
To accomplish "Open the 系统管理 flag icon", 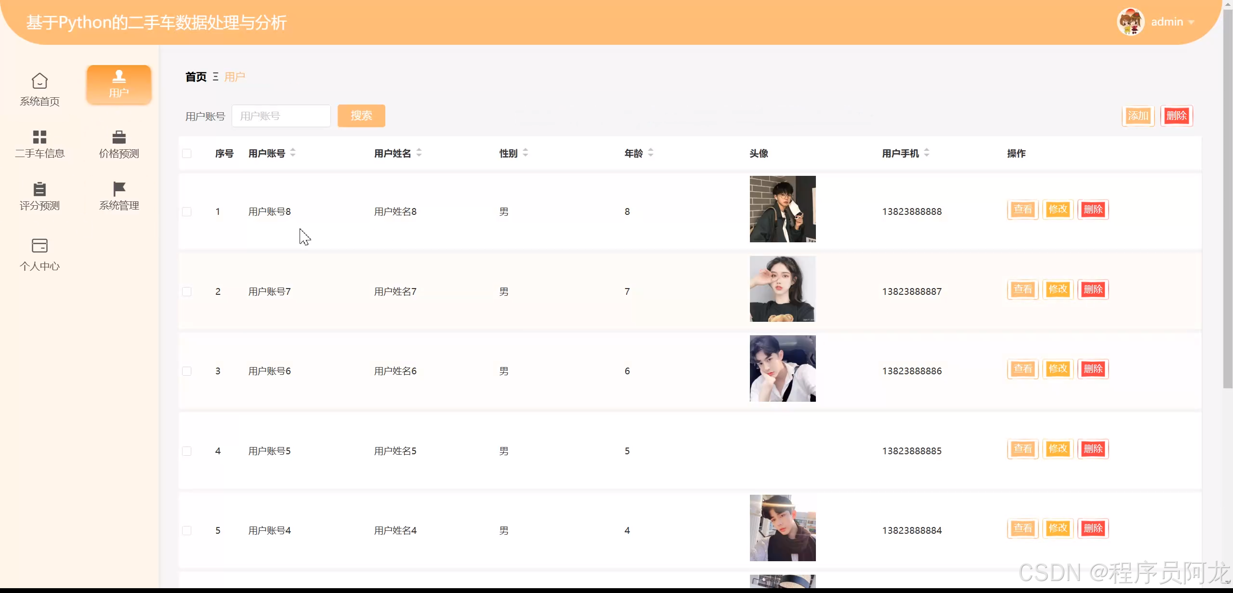I will coord(119,189).
